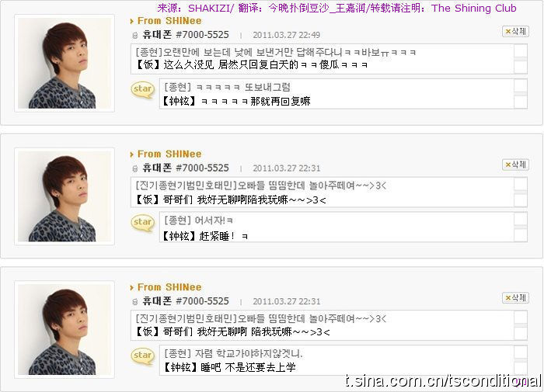Click the star reply icon in third message
Screen dimensions: 544x392
tap(142, 356)
